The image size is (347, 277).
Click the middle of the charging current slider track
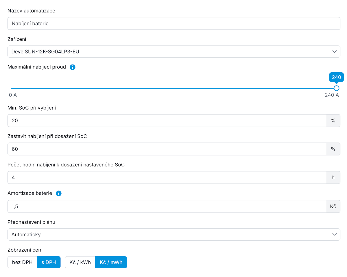pos(173,88)
